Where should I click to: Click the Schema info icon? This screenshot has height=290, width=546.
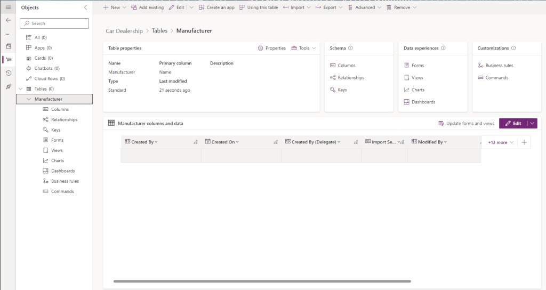350,48
